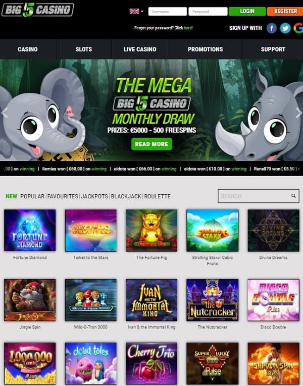Click the Big 5 Casino logo
The height and width of the screenshot is (386, 303).
tap(38, 10)
